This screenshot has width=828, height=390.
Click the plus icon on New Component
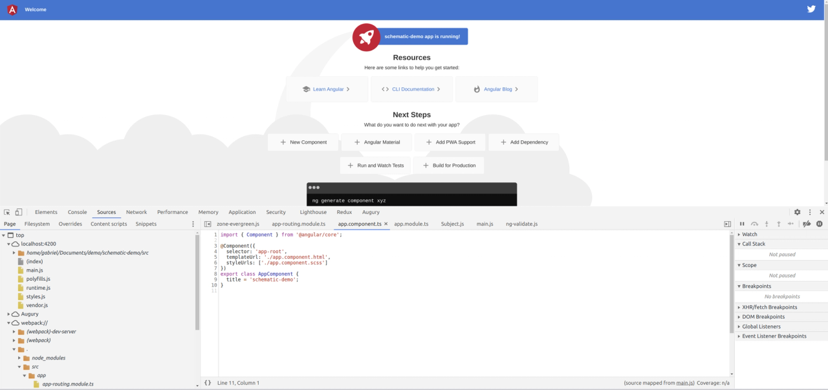283,142
